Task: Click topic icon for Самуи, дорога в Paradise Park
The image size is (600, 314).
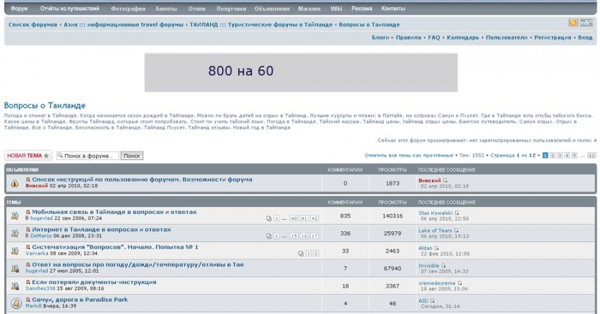Action: coord(16,303)
